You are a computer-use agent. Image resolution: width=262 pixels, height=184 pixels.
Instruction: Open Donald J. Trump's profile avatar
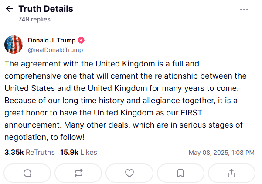coord(14,45)
